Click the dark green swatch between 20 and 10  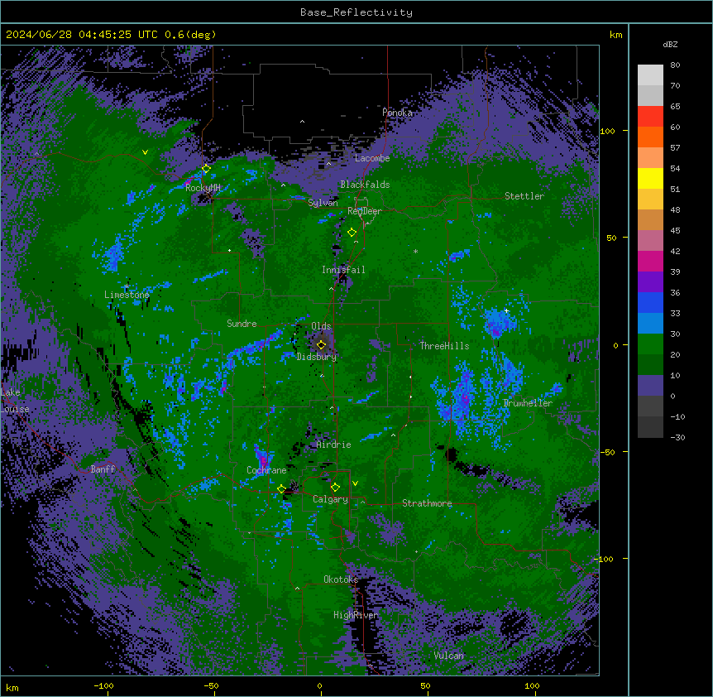pos(650,365)
